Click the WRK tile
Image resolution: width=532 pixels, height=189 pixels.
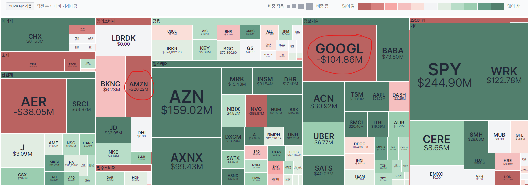coord(504,75)
